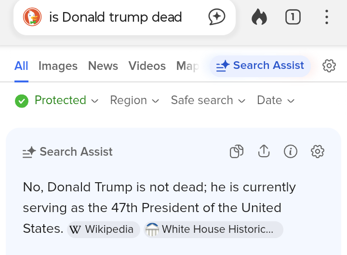Viewport: 347px width, 255px height.
Task: Show Search Assist info
Action: tap(290, 151)
